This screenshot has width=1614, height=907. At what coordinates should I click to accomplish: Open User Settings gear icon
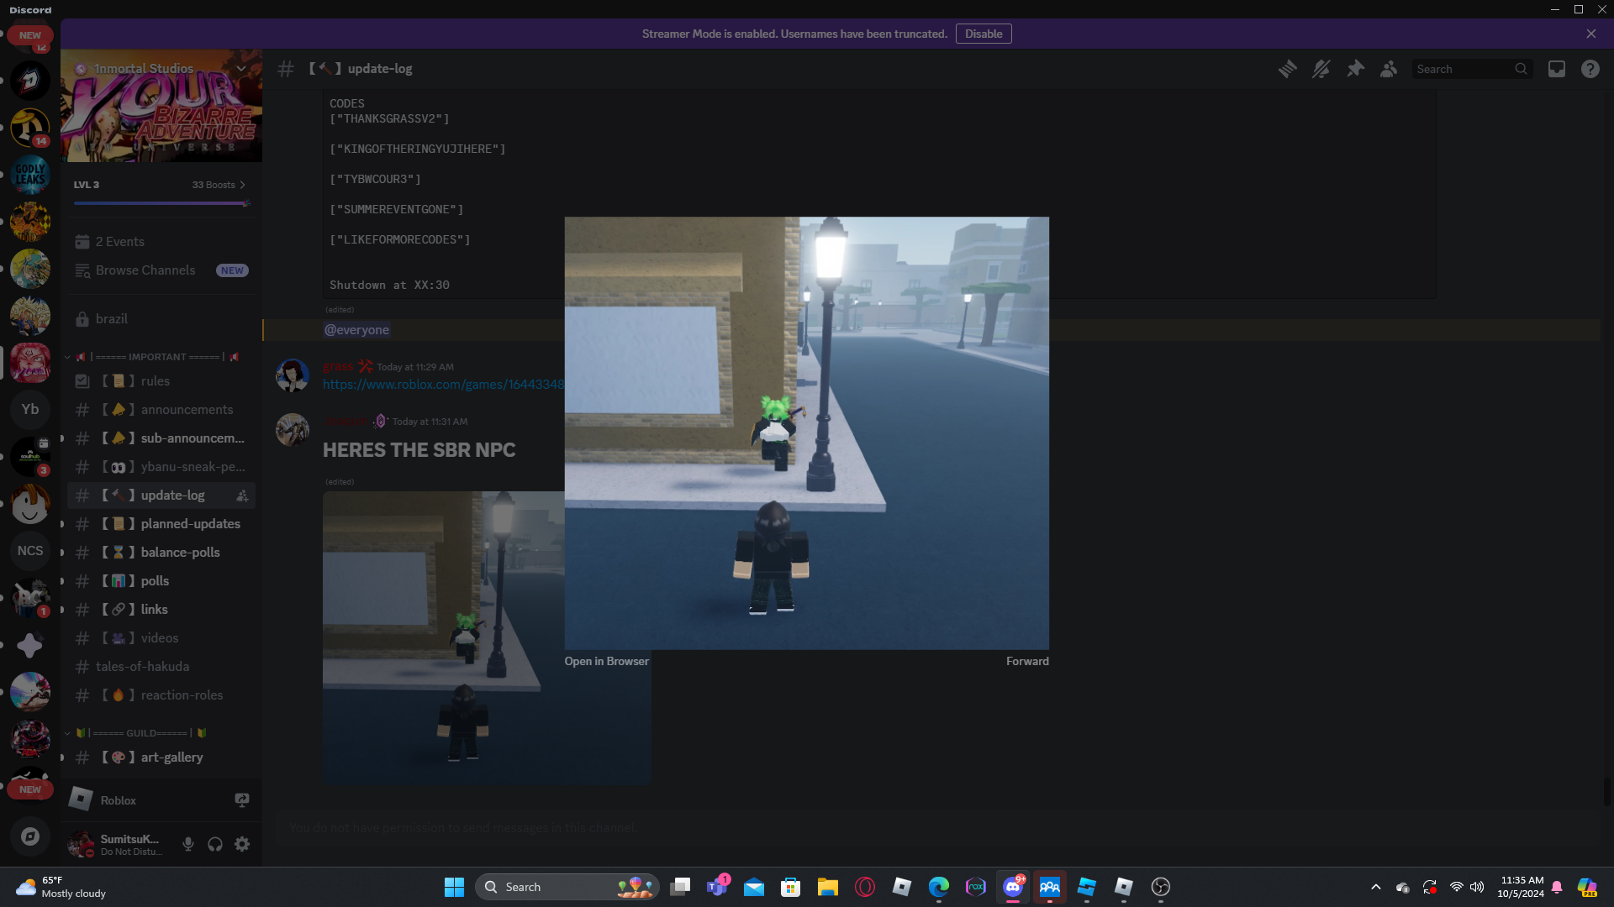242,844
